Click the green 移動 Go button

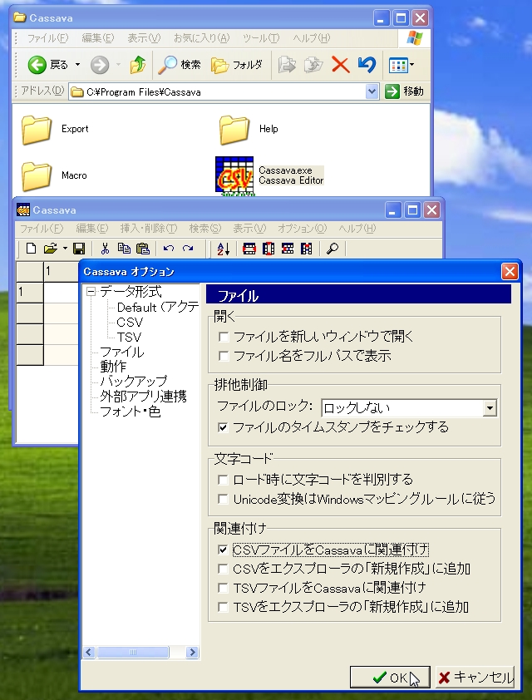(404, 91)
